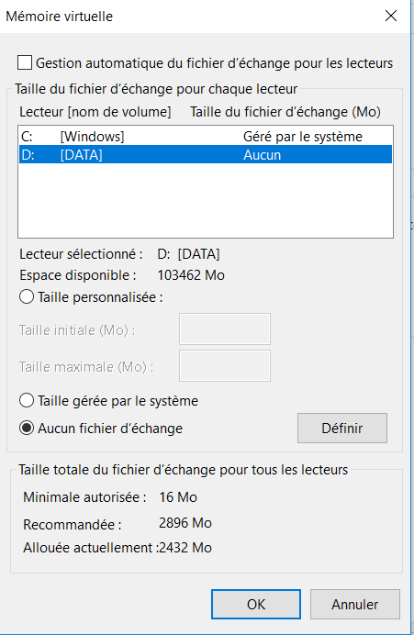Close the Mémoire virtuelle dialog
The height and width of the screenshot is (635, 414).
[x=391, y=16]
